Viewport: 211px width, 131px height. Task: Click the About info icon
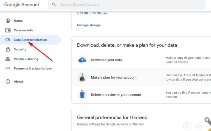[x=8, y=81]
